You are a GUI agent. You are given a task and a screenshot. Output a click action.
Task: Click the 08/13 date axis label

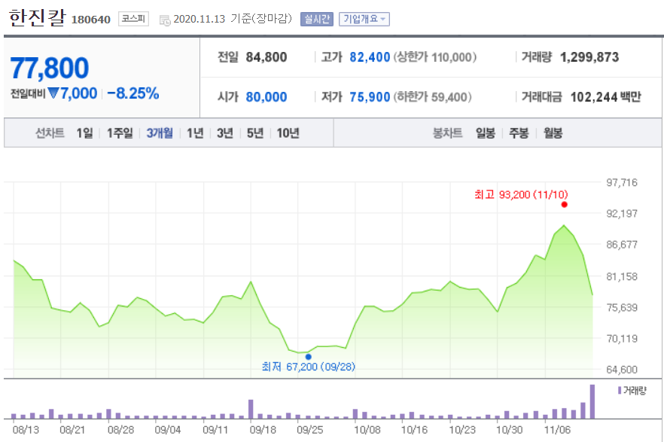[x=26, y=430]
